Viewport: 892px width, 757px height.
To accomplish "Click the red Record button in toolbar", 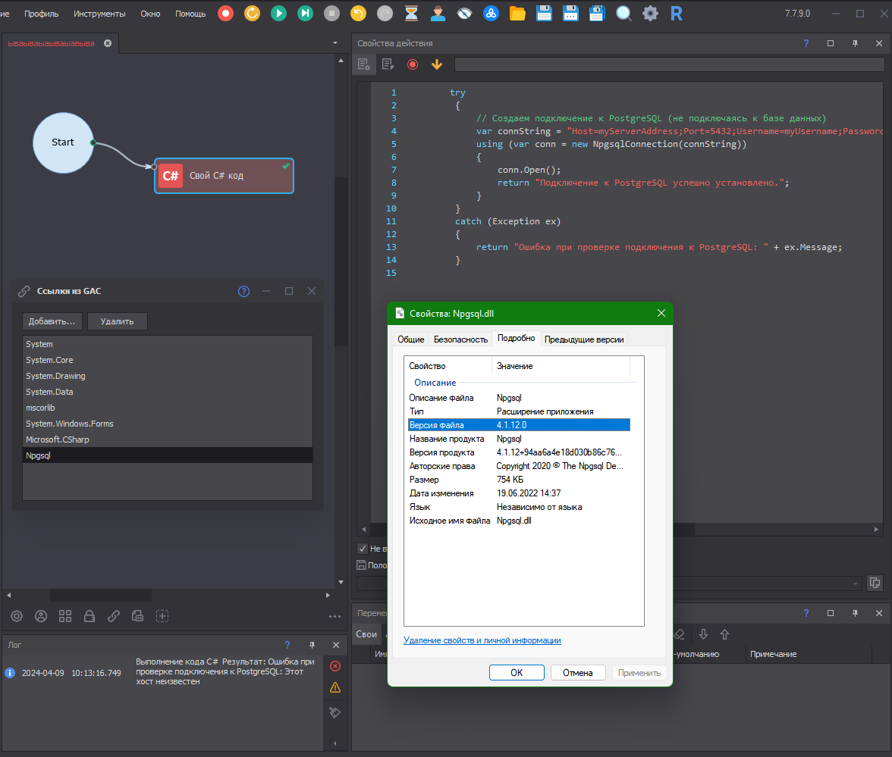I will point(225,13).
